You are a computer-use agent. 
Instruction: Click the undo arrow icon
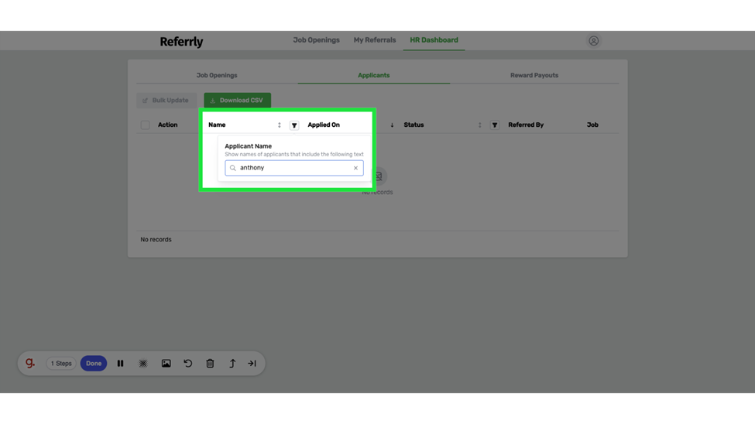coord(188,364)
